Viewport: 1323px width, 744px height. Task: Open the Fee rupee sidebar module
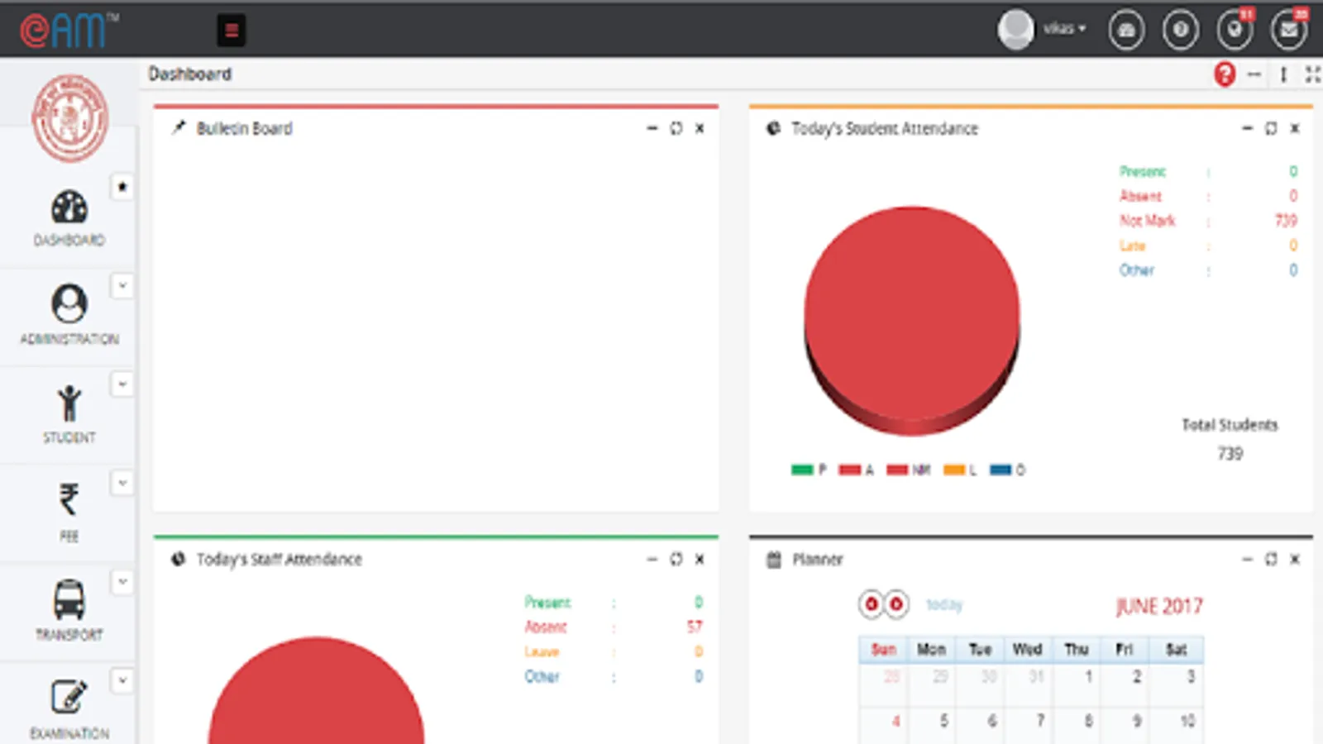[x=69, y=513]
